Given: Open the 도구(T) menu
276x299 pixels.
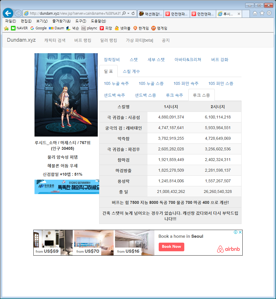Looking at the screenshot, I should coord(81,21).
